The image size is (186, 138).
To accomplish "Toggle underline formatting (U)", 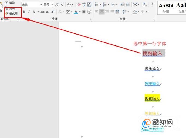I will [34, 12].
